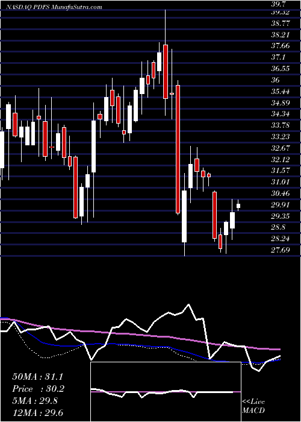Click the <<Live MACD label
The height and width of the screenshot is (422, 301).
click(x=253, y=406)
